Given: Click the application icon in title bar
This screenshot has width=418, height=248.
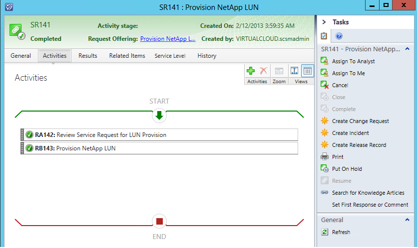Looking at the screenshot, I should tap(9, 6).
